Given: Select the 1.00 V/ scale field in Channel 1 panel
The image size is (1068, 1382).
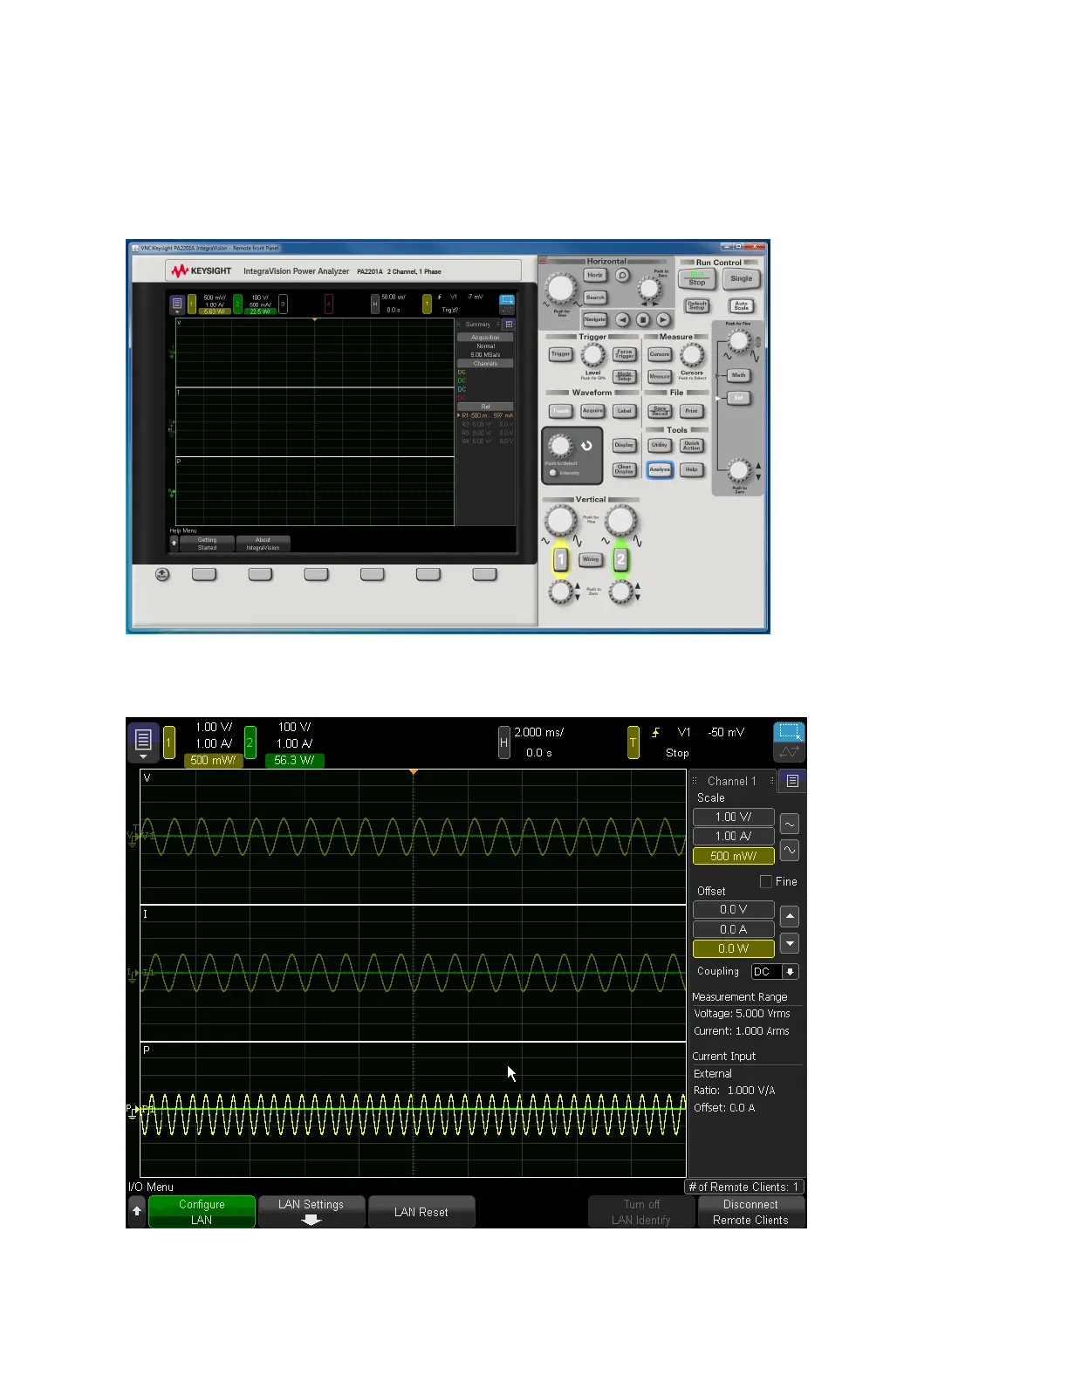Looking at the screenshot, I should (x=734, y=817).
